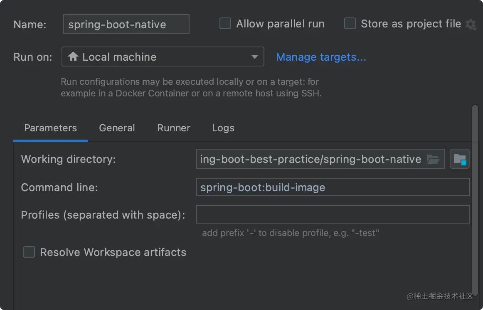Viewport: 483px width, 310px height.
Task: Click the folder browse icon in Working directory
Action: pos(433,159)
